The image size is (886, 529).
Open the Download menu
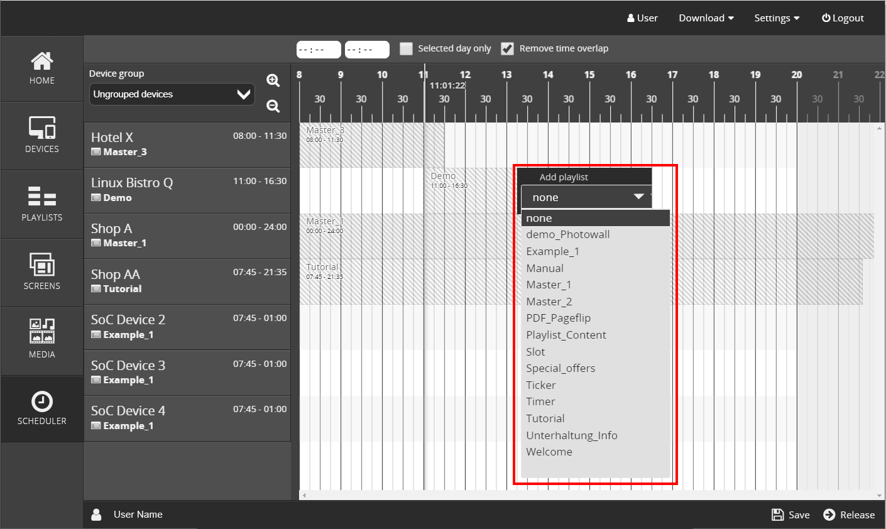pos(706,18)
